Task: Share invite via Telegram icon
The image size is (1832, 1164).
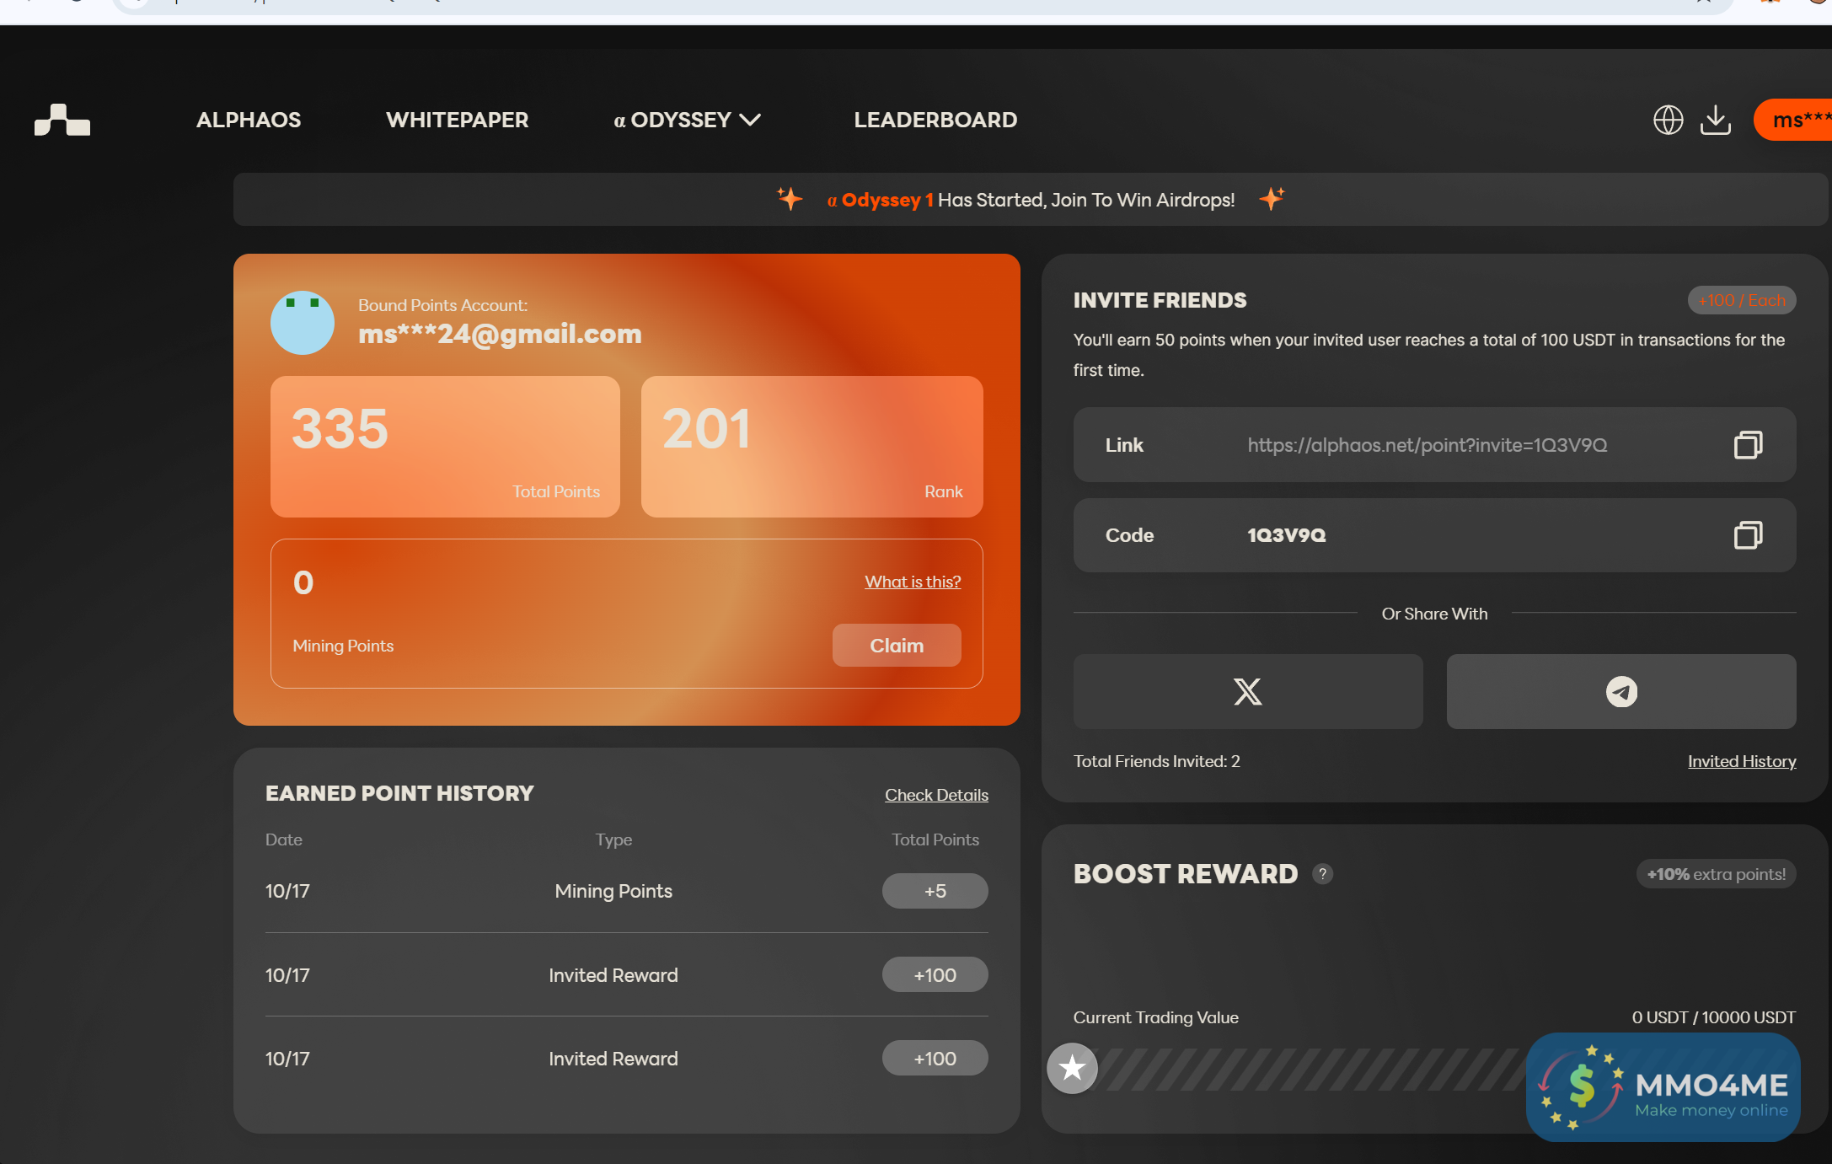Action: [x=1620, y=692]
